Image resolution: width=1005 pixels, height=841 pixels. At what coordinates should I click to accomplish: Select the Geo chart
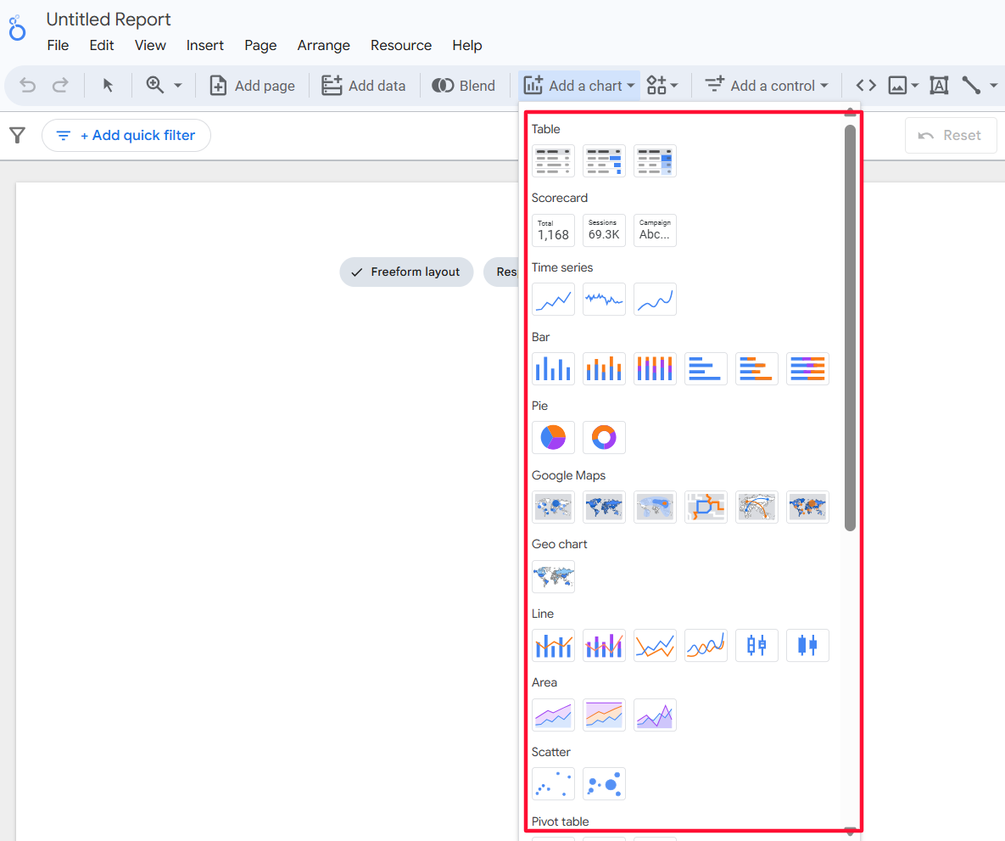point(553,576)
